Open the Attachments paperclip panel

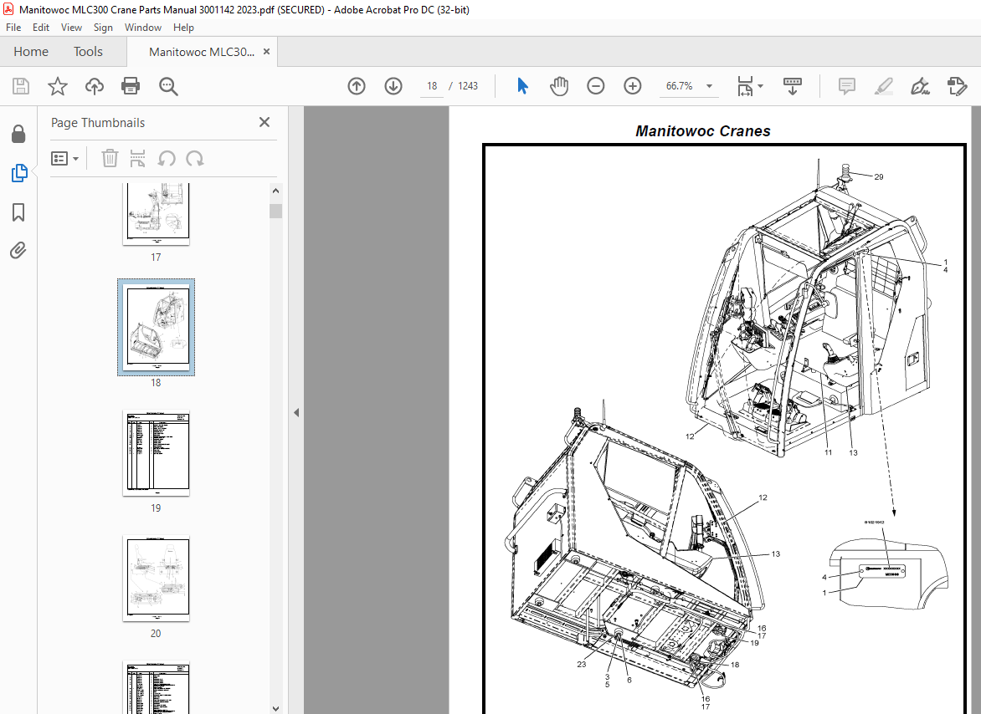18,251
